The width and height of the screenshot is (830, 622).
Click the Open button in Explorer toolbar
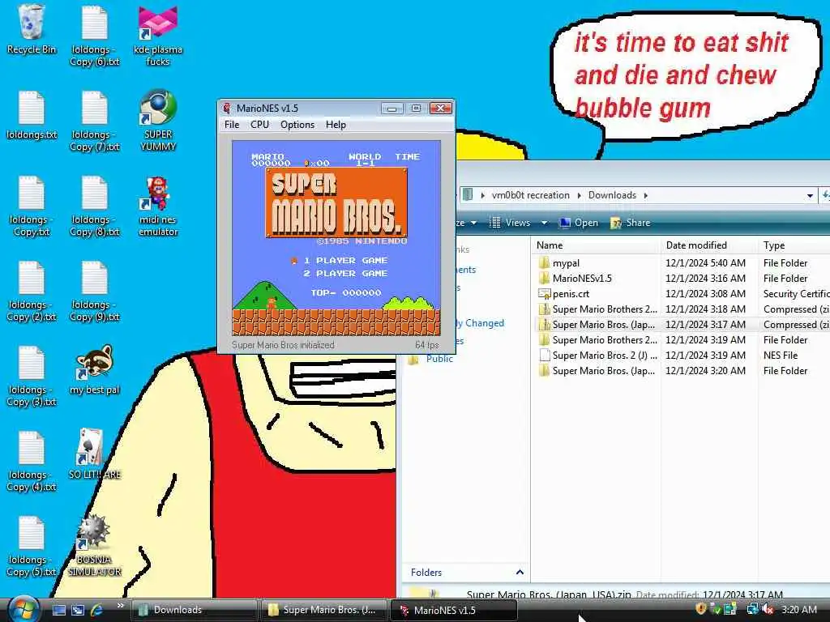pos(579,223)
